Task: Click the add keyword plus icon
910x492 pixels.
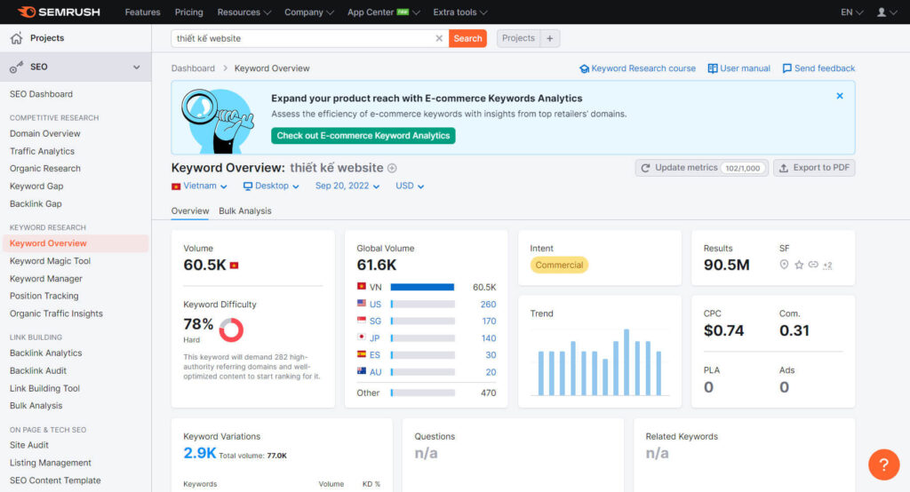Action: tap(392, 168)
